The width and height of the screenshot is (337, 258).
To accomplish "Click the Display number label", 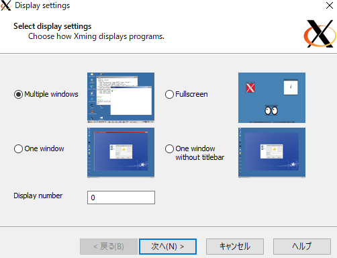I will click(38, 196).
